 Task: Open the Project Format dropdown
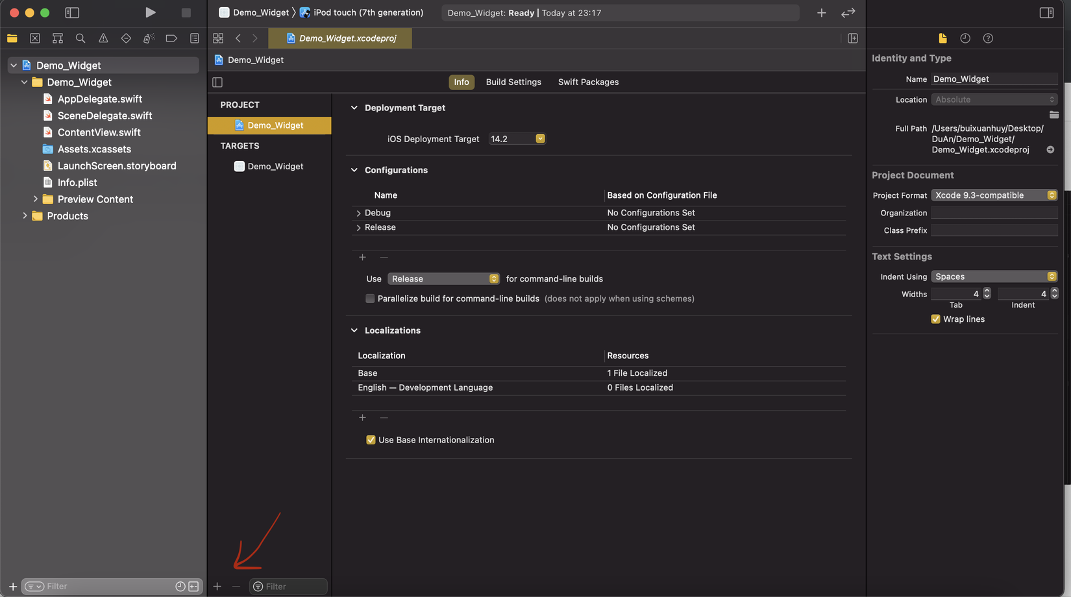pyautogui.click(x=994, y=195)
